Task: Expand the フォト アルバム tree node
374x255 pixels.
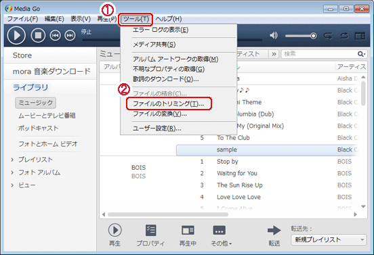Action: (x=12, y=172)
